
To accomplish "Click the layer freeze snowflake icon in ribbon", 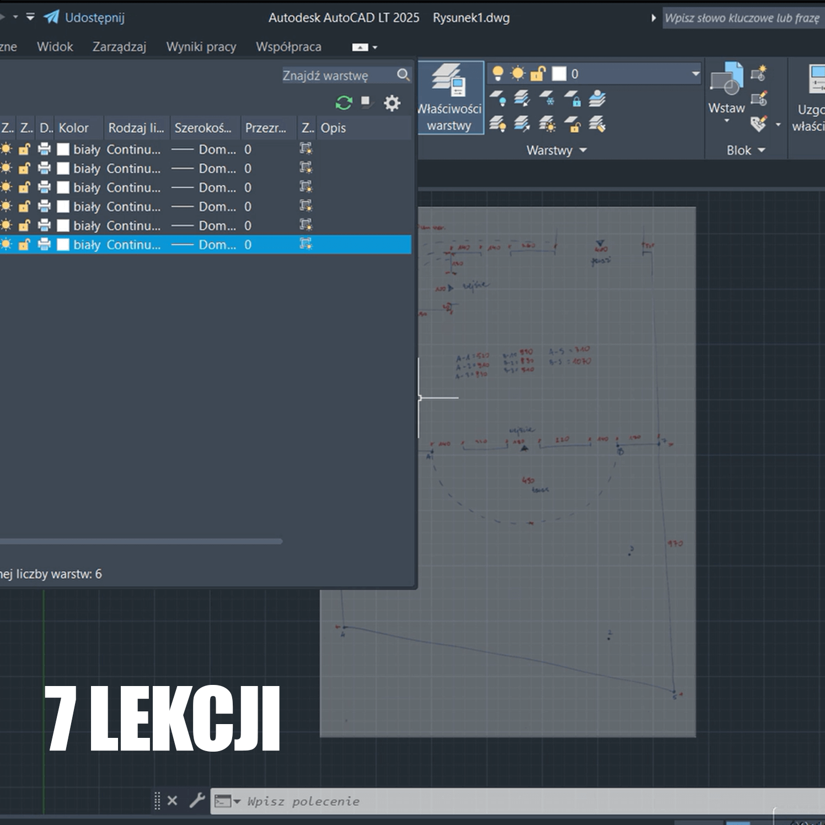I will tap(547, 99).
